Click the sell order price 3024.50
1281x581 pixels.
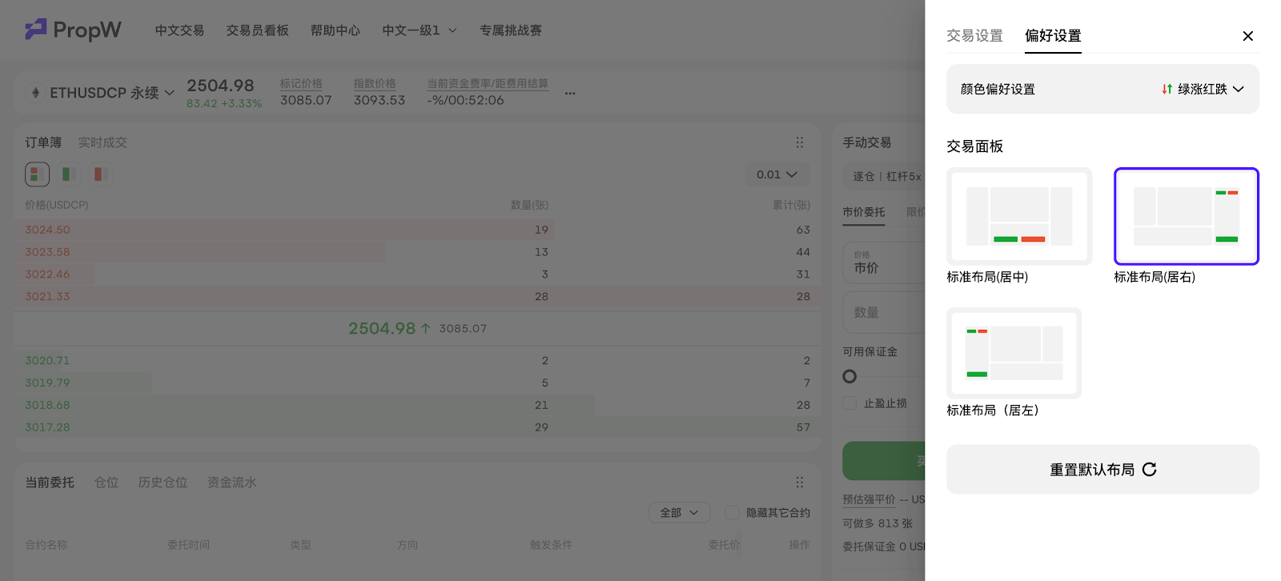click(x=47, y=230)
